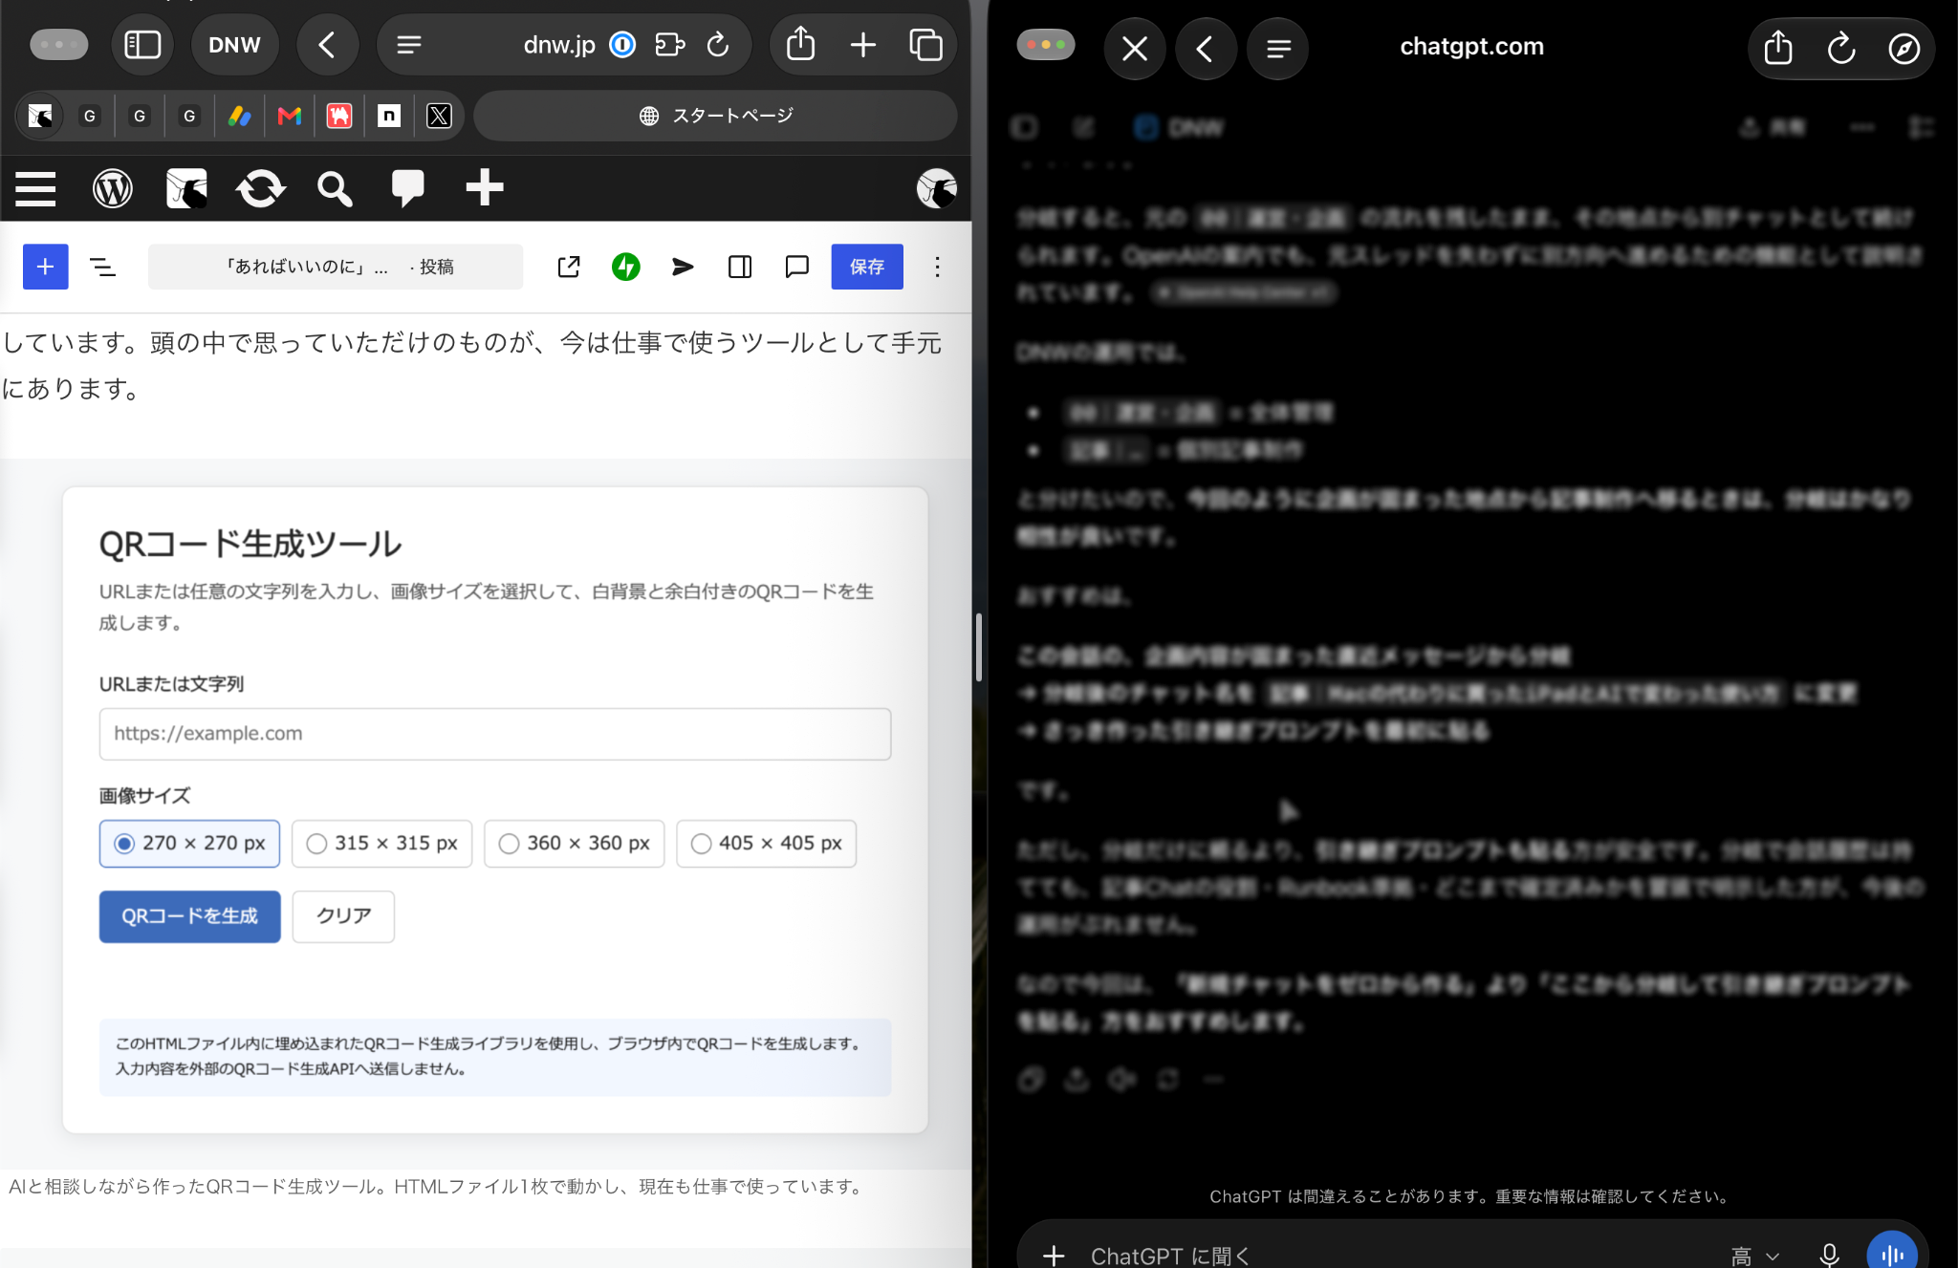1958x1268 pixels.
Task: Open the X (Twitter) favorite tab
Action: point(439,116)
